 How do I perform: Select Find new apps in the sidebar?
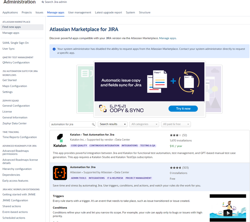click(12, 27)
